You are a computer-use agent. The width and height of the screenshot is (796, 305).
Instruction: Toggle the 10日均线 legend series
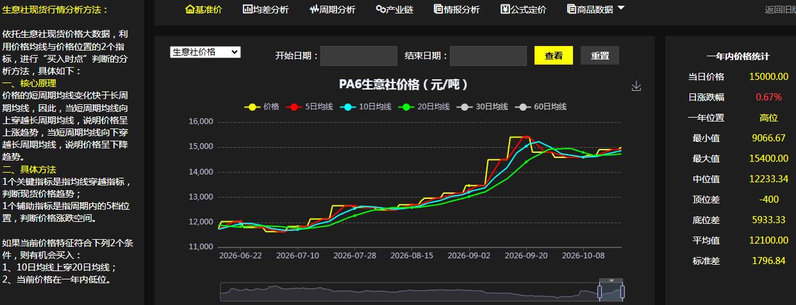click(x=365, y=107)
